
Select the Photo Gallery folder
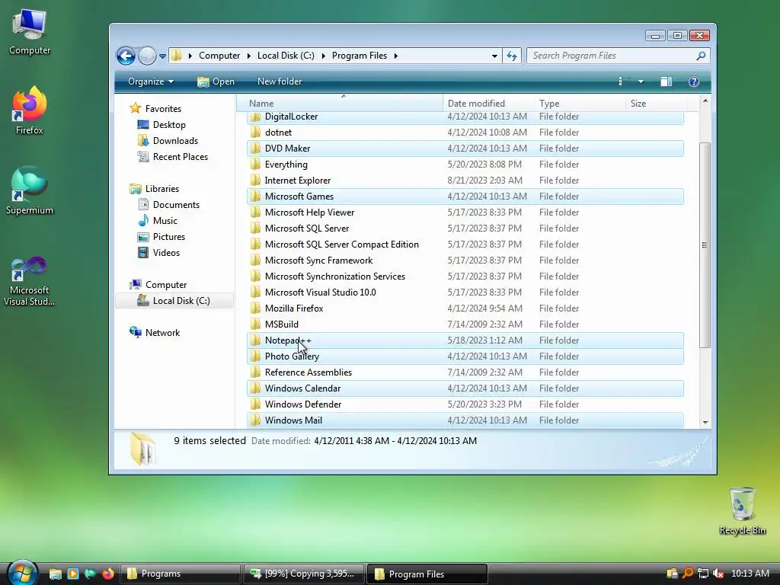(465, 356)
